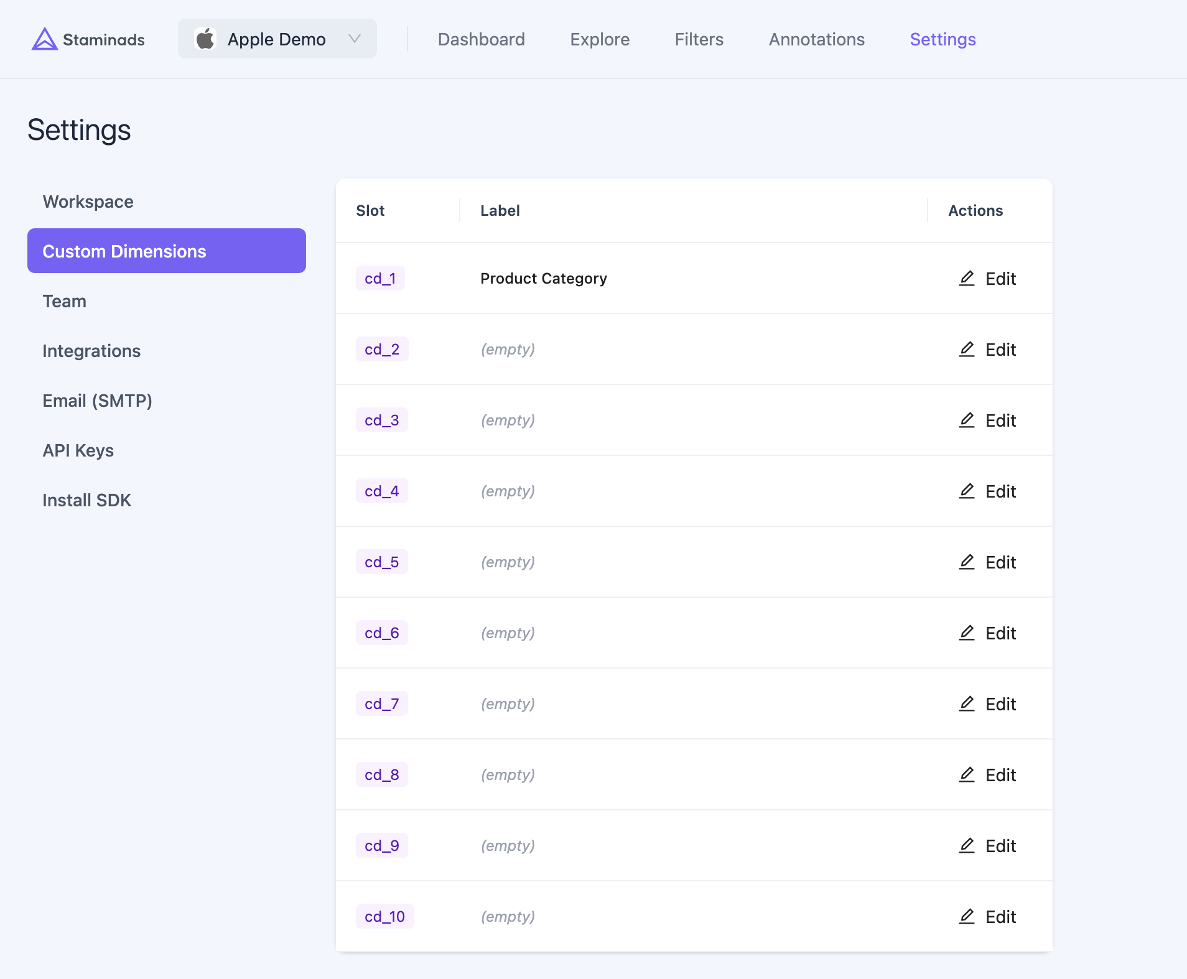1187x979 pixels.
Task: Click the cd_3 slot badge
Action: click(x=382, y=420)
